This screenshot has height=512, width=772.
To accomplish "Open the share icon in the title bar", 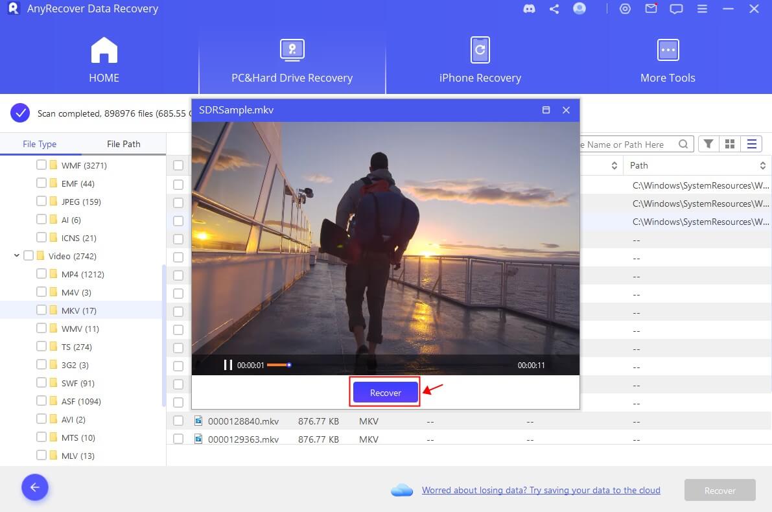I will (554, 8).
